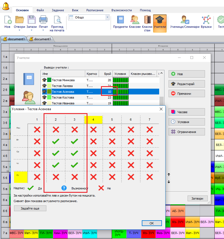Toggle Thursday period 3 green checkmark

click(74, 165)
